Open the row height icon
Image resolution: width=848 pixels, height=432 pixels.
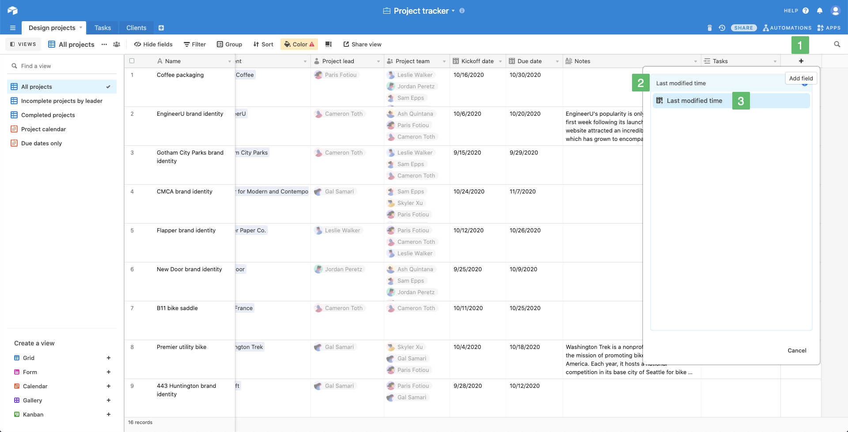click(329, 44)
